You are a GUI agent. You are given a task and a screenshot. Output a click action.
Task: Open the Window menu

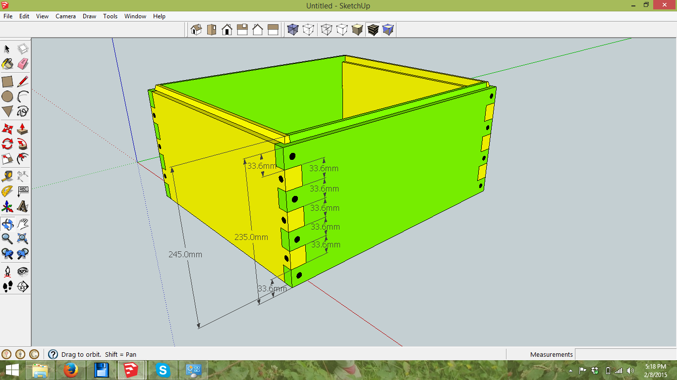135,16
